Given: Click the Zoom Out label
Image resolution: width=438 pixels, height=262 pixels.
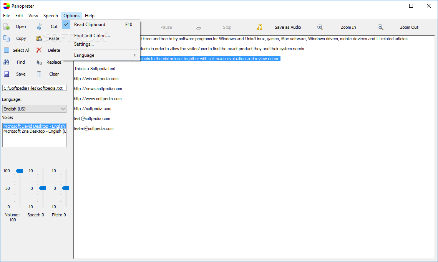Looking at the screenshot, I should [409, 27].
